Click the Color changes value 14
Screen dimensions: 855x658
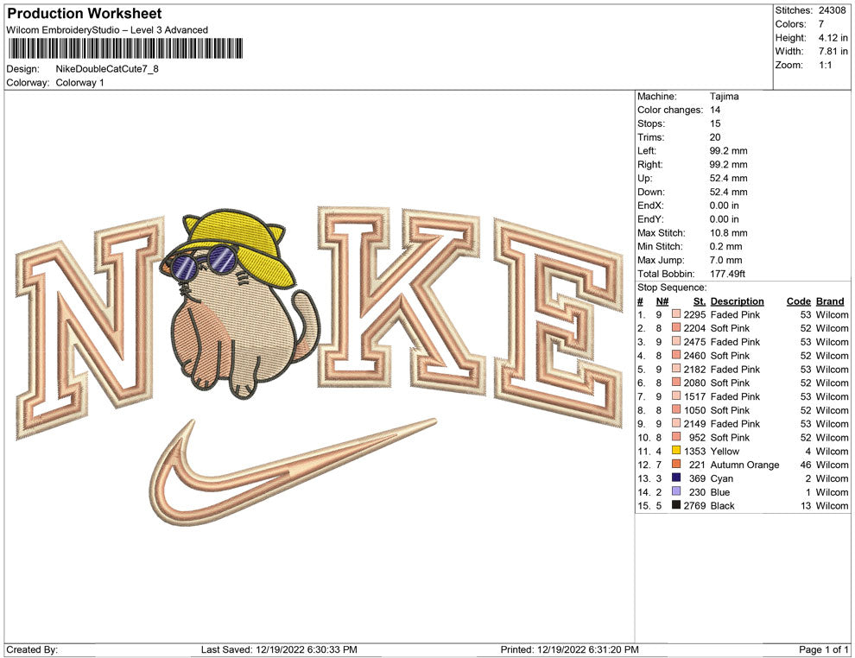click(715, 110)
